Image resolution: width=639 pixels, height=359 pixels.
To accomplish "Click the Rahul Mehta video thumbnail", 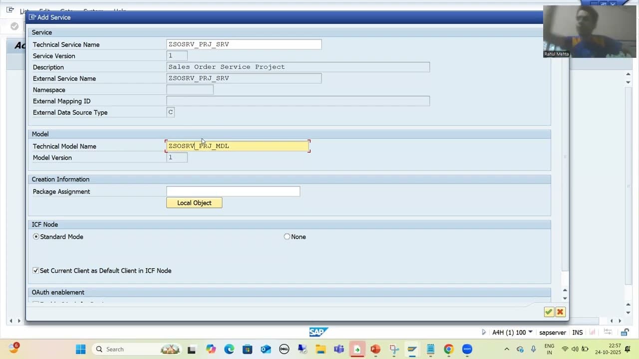I will [x=590, y=31].
